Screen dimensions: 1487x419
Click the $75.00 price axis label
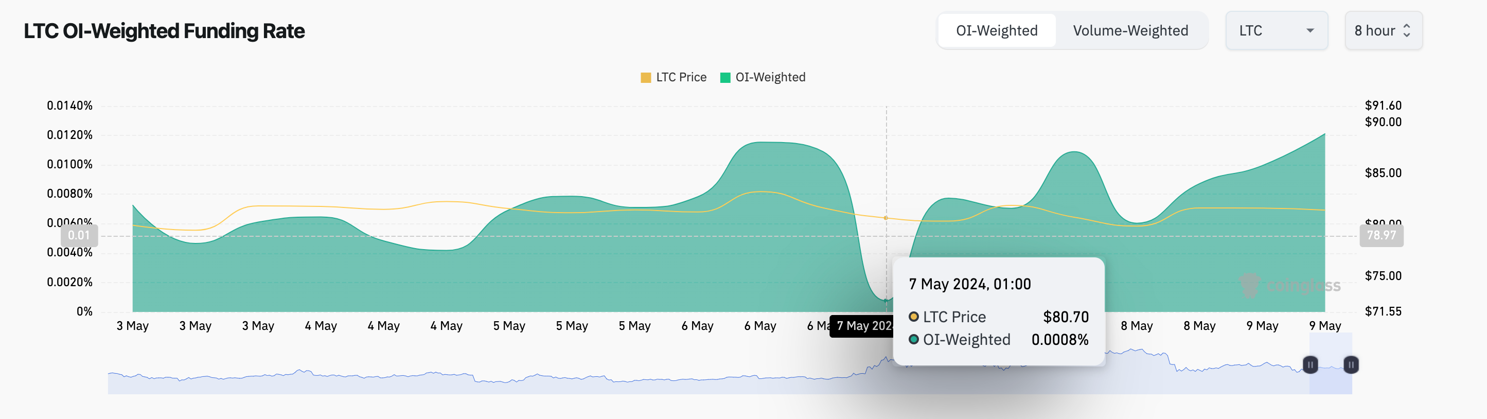(x=1383, y=276)
